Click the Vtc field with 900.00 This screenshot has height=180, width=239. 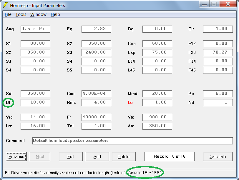[x=157, y=117]
